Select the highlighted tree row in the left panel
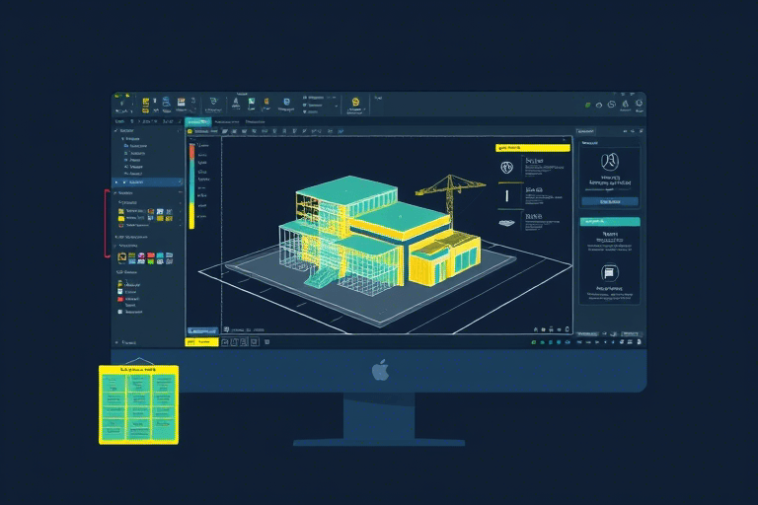Image resolution: width=758 pixels, height=505 pixels. pos(148,182)
